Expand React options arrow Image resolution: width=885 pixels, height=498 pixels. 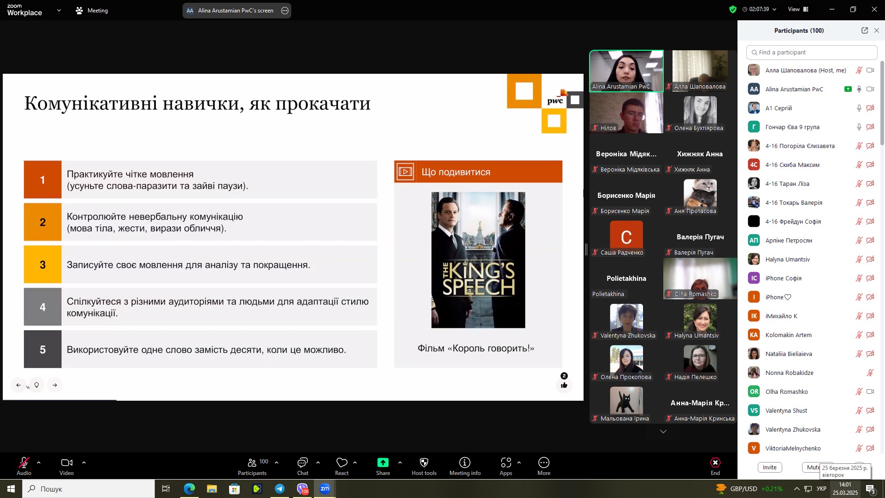pyautogui.click(x=355, y=462)
